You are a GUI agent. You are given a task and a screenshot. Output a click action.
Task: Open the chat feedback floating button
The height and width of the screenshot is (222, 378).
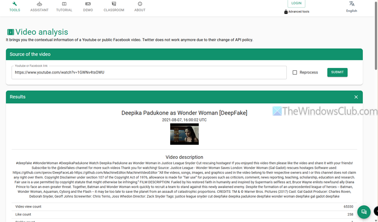364,212
